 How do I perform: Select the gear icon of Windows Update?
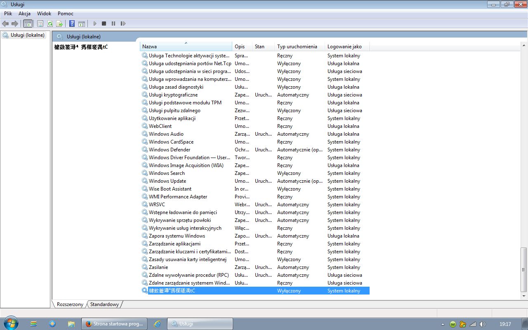click(145, 181)
